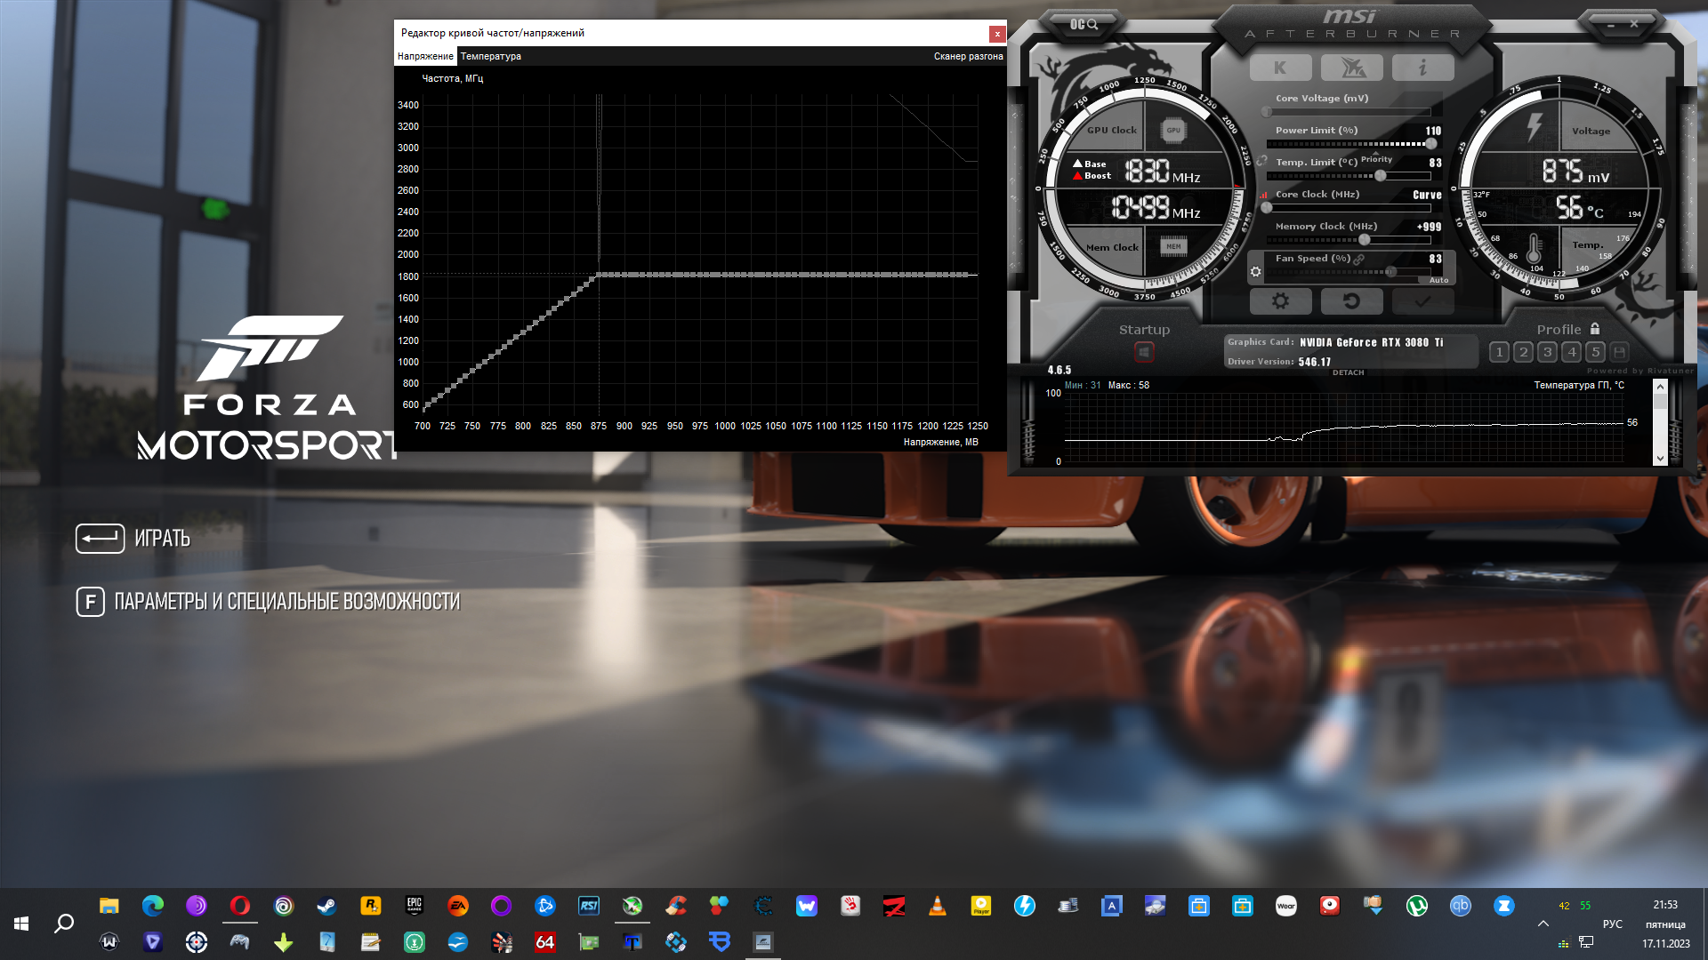Select the Напряжение tab in curve editor
The height and width of the screenshot is (960, 1708).
point(425,56)
